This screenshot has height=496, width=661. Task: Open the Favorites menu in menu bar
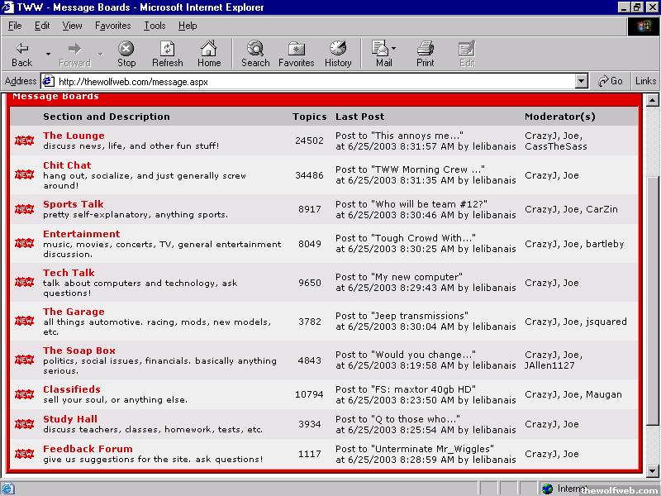point(112,26)
